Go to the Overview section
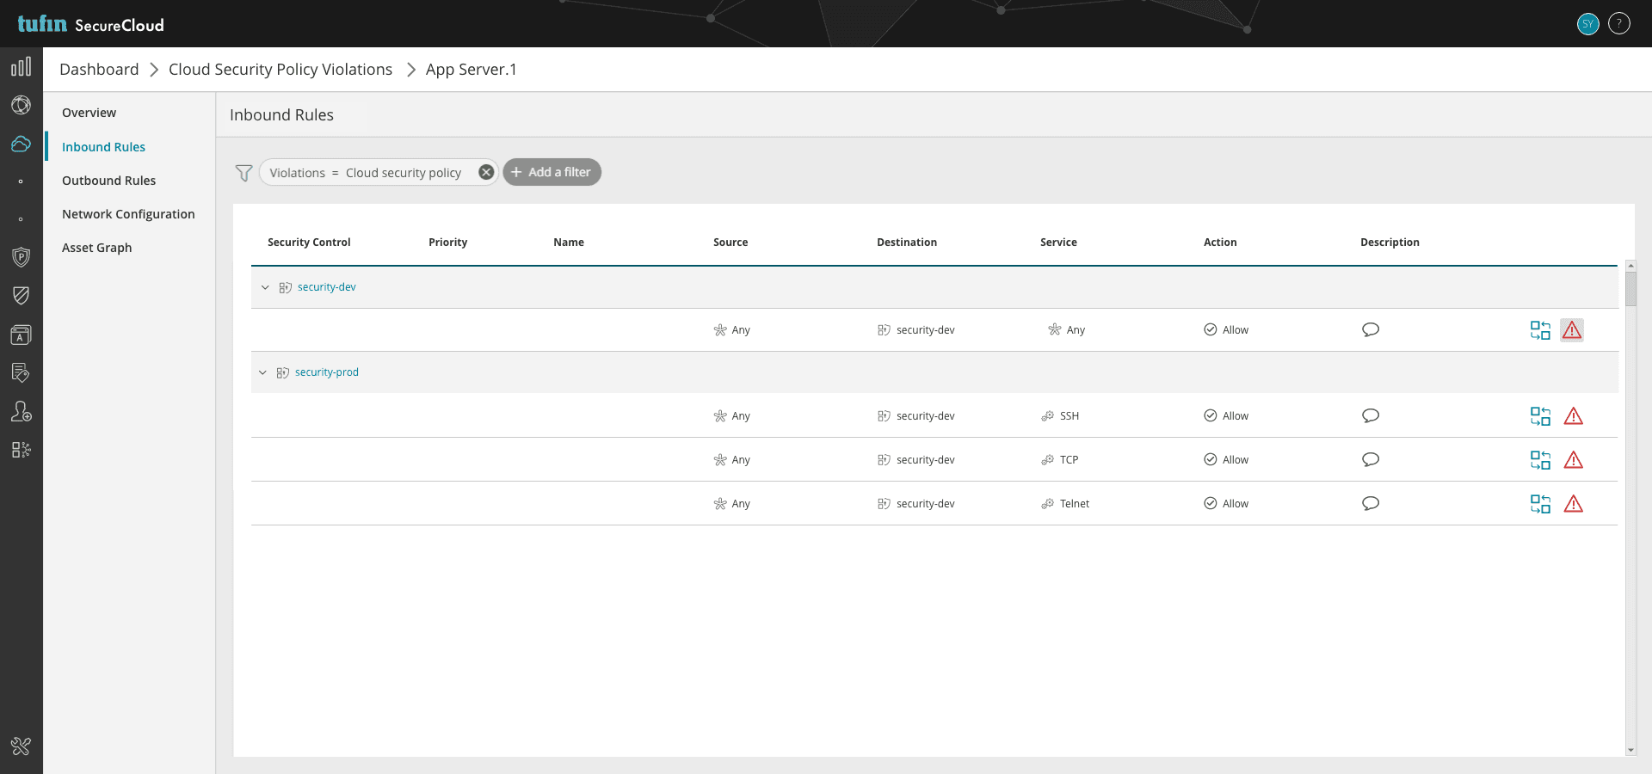The height and width of the screenshot is (774, 1652). pos(89,113)
